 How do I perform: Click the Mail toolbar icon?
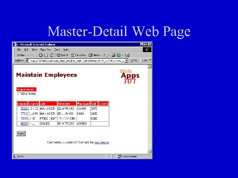pyautogui.click(x=107, y=55)
